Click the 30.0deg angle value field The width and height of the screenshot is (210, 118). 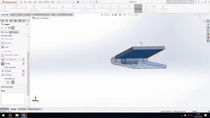[x=13, y=64]
